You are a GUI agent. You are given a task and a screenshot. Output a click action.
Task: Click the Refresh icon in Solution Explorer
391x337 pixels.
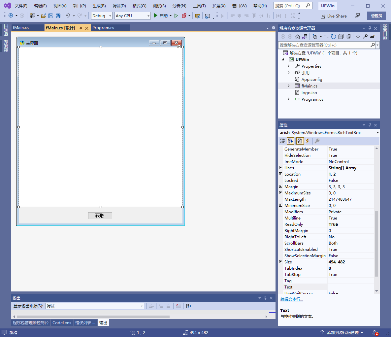pyautogui.click(x=333, y=37)
